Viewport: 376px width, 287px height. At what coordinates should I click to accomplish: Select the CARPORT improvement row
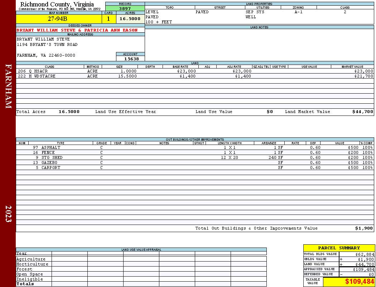[195, 168]
